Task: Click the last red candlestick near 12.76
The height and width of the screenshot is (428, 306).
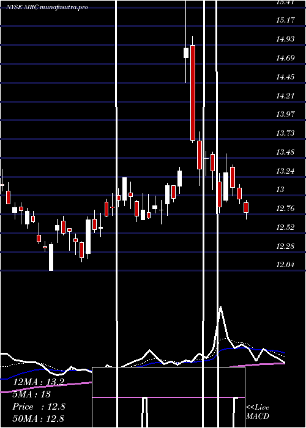Action: click(x=246, y=207)
